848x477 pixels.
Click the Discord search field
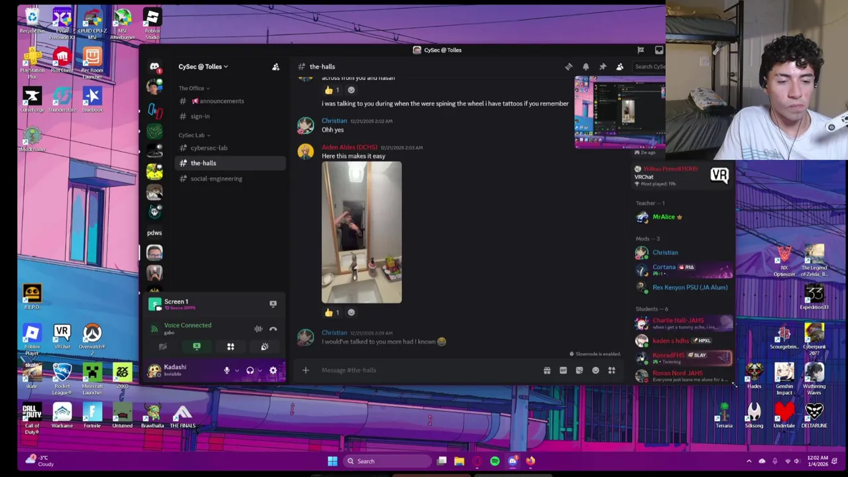point(648,67)
